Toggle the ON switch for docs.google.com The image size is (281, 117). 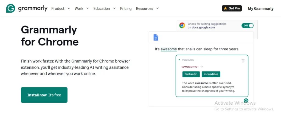pos(248,25)
